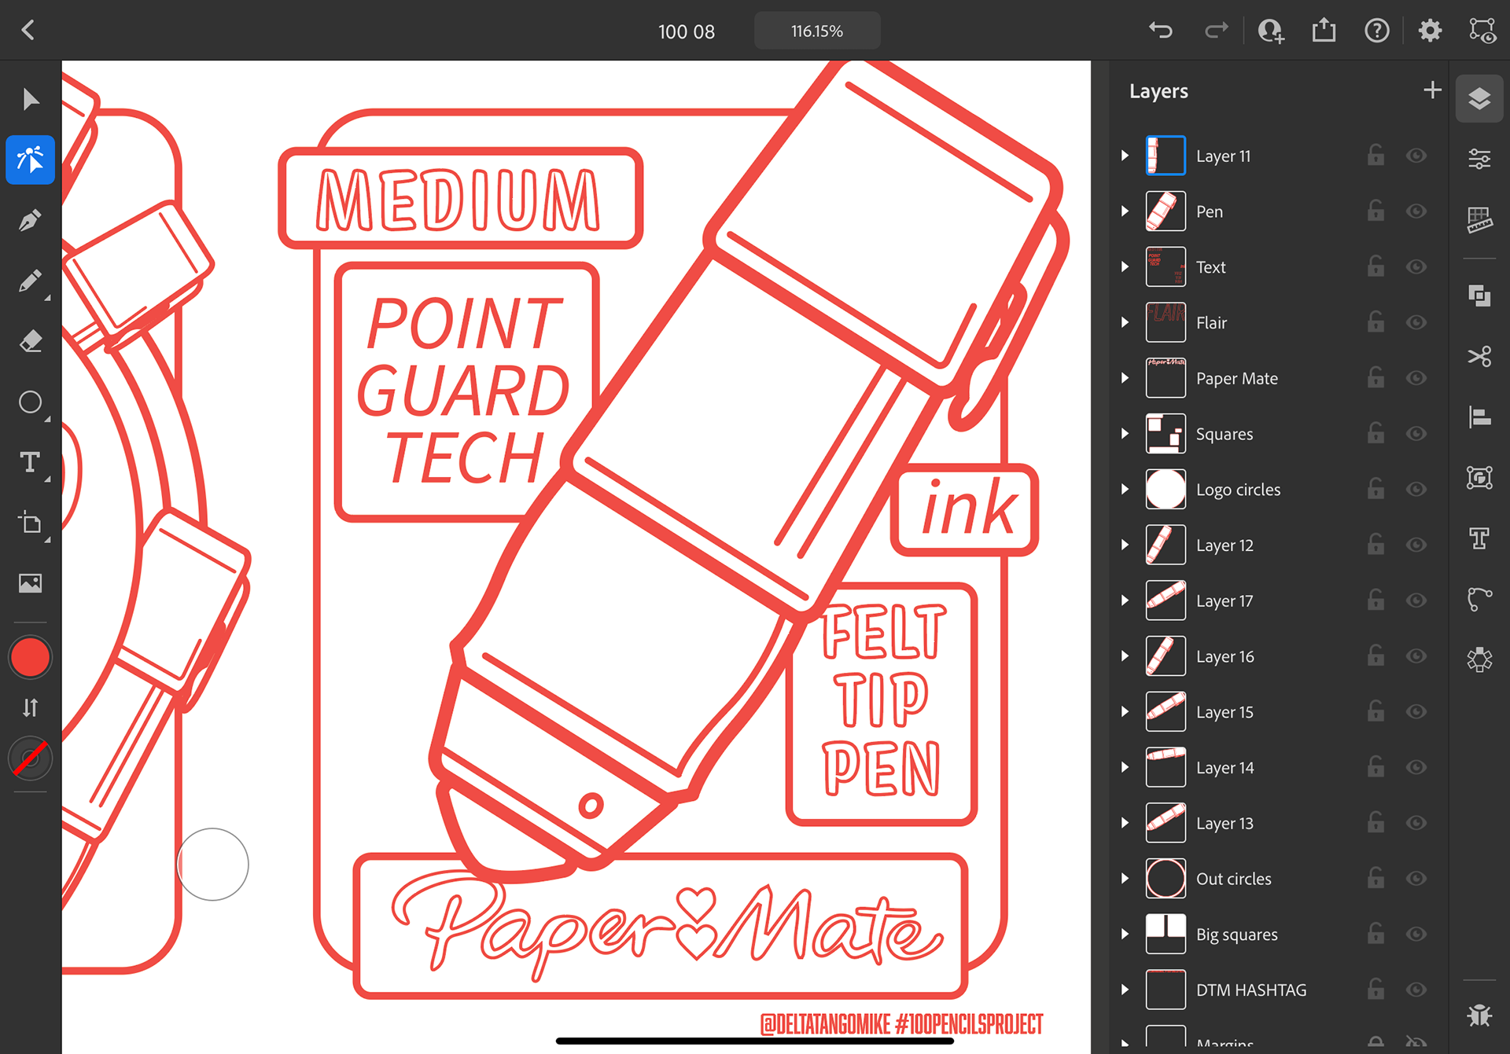
Task: Choose the Pen tool
Action: click(x=30, y=221)
